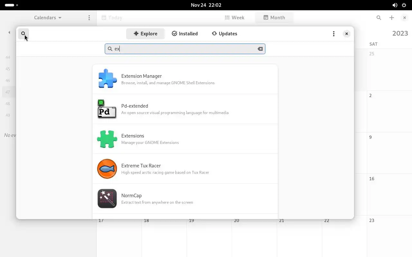The image size is (412, 257).
Task: Click 'Browse, install, and manage GNOME Shell Extensions'
Action: tap(168, 83)
